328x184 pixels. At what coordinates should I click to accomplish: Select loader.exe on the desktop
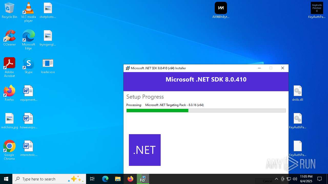48,66
